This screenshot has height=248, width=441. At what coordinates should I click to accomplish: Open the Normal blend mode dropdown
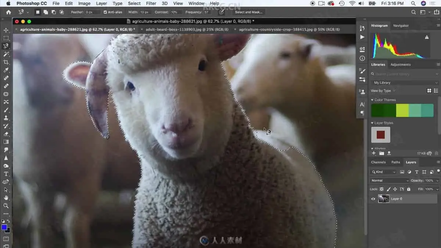point(389,180)
